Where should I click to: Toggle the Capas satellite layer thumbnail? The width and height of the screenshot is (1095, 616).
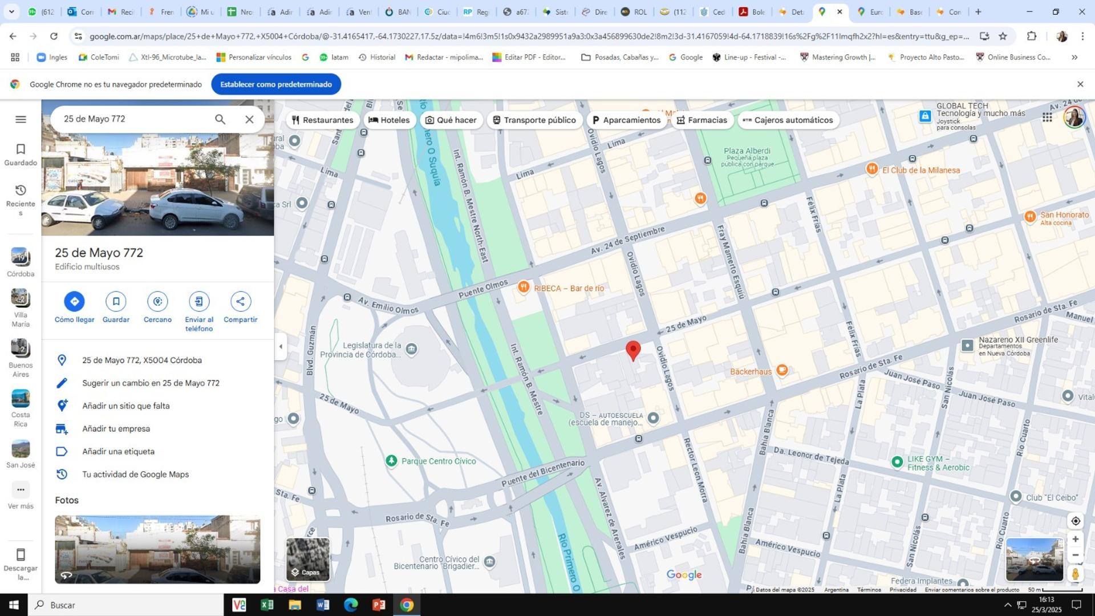(308, 559)
